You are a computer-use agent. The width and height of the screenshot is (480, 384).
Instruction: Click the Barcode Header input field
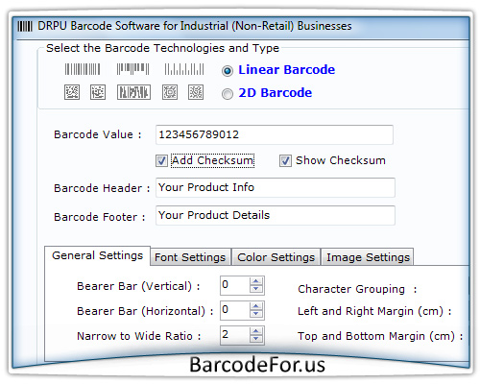[x=276, y=187]
